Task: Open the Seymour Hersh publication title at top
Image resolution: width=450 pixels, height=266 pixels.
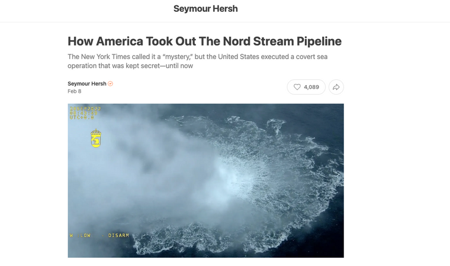Action: coord(205,9)
